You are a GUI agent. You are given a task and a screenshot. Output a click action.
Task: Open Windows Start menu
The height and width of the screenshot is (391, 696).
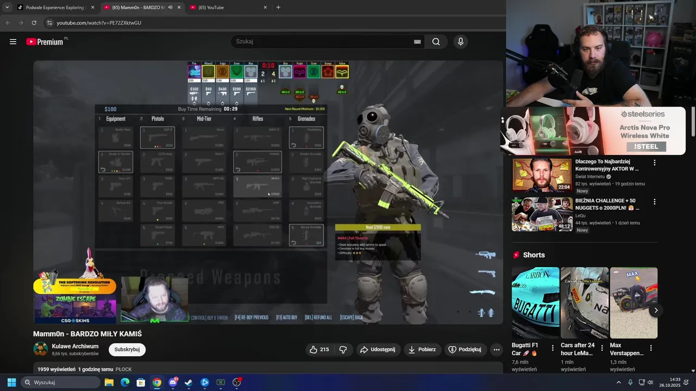pos(11,382)
